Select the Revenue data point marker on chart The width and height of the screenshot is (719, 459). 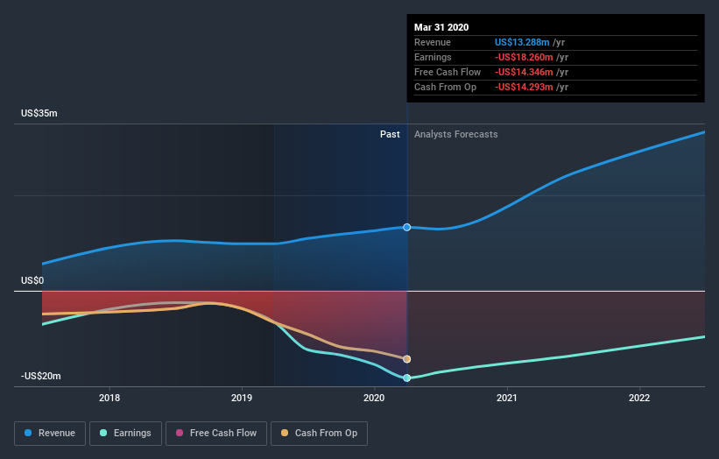(x=406, y=228)
